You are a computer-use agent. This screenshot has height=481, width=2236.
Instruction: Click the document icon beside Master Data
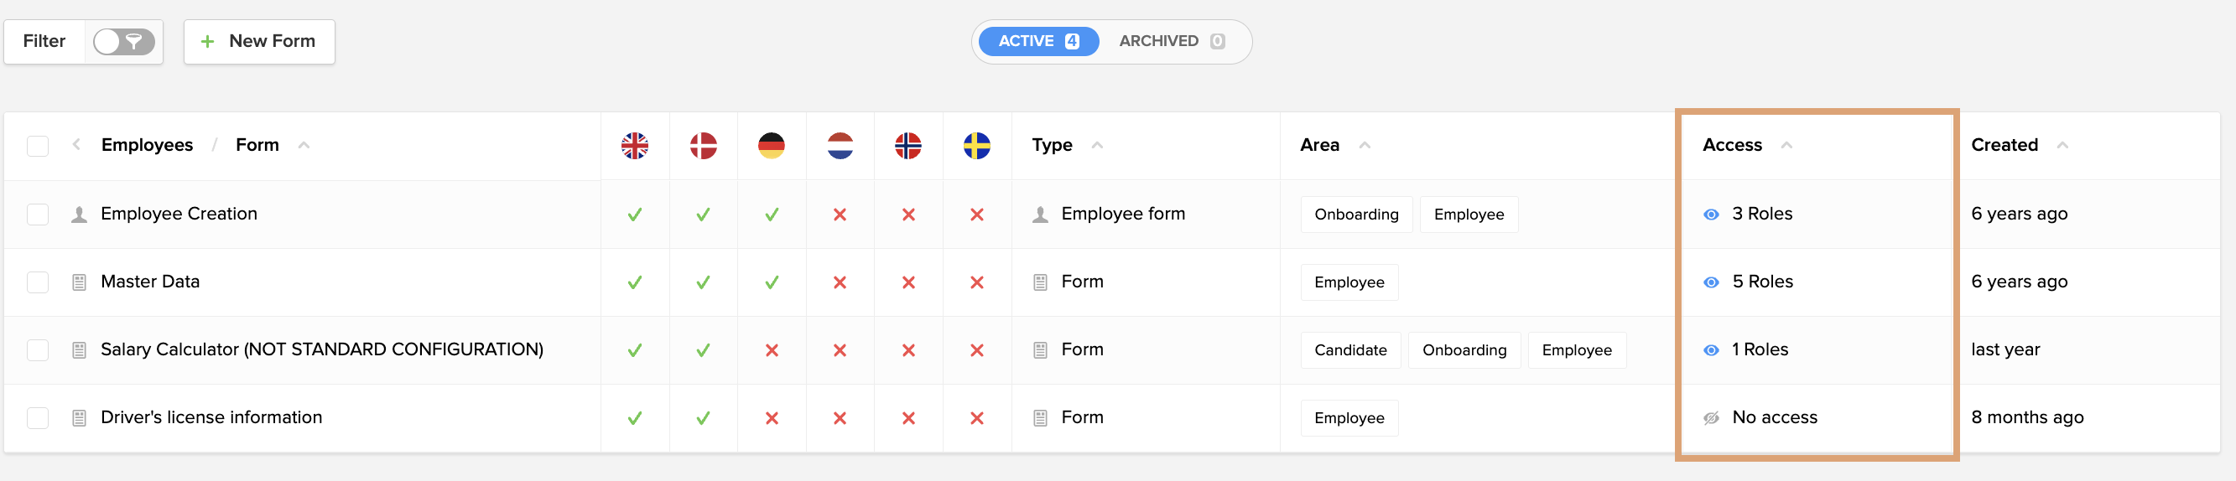79,282
